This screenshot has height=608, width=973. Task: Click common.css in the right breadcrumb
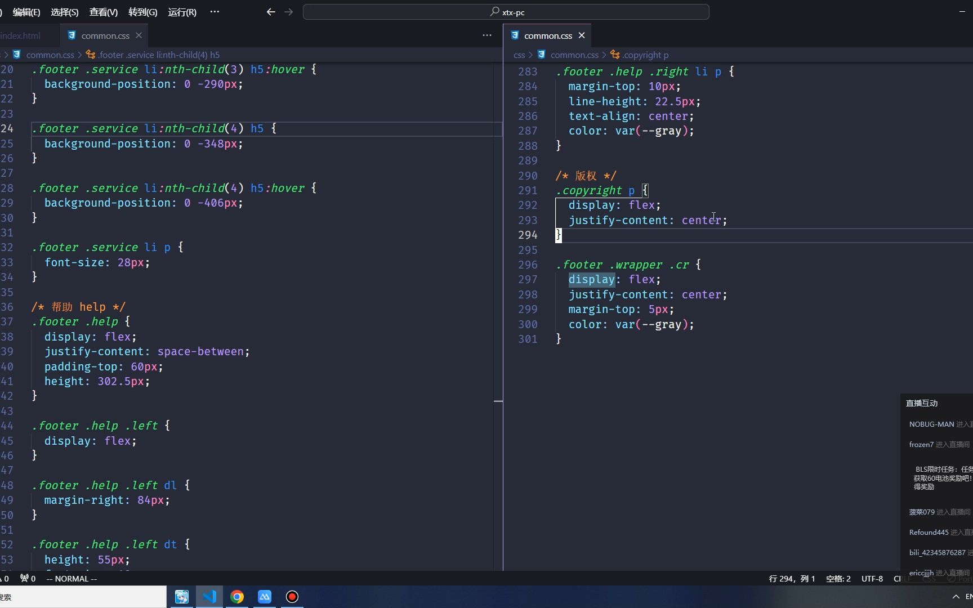[x=574, y=55]
